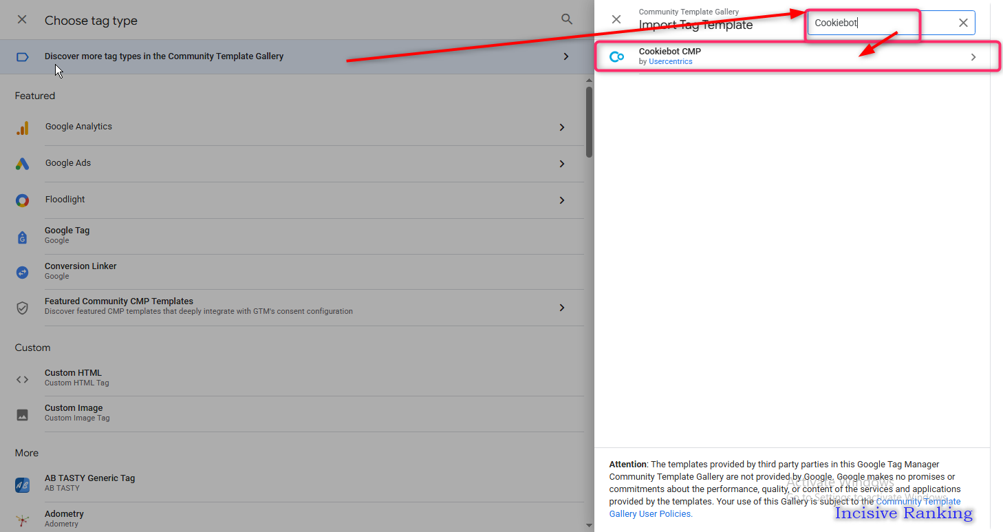Open the Usercentrics link
Image resolution: width=1003 pixels, height=532 pixels.
671,62
